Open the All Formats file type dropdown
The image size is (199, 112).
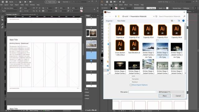pyautogui.click(x=171, y=92)
